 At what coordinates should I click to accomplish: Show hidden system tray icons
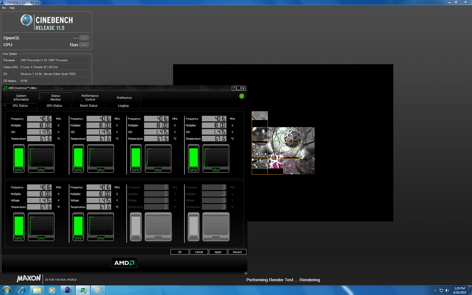(435, 290)
